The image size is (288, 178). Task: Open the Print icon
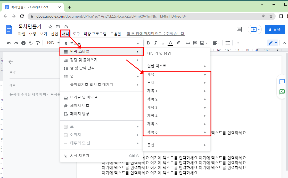[23, 43]
